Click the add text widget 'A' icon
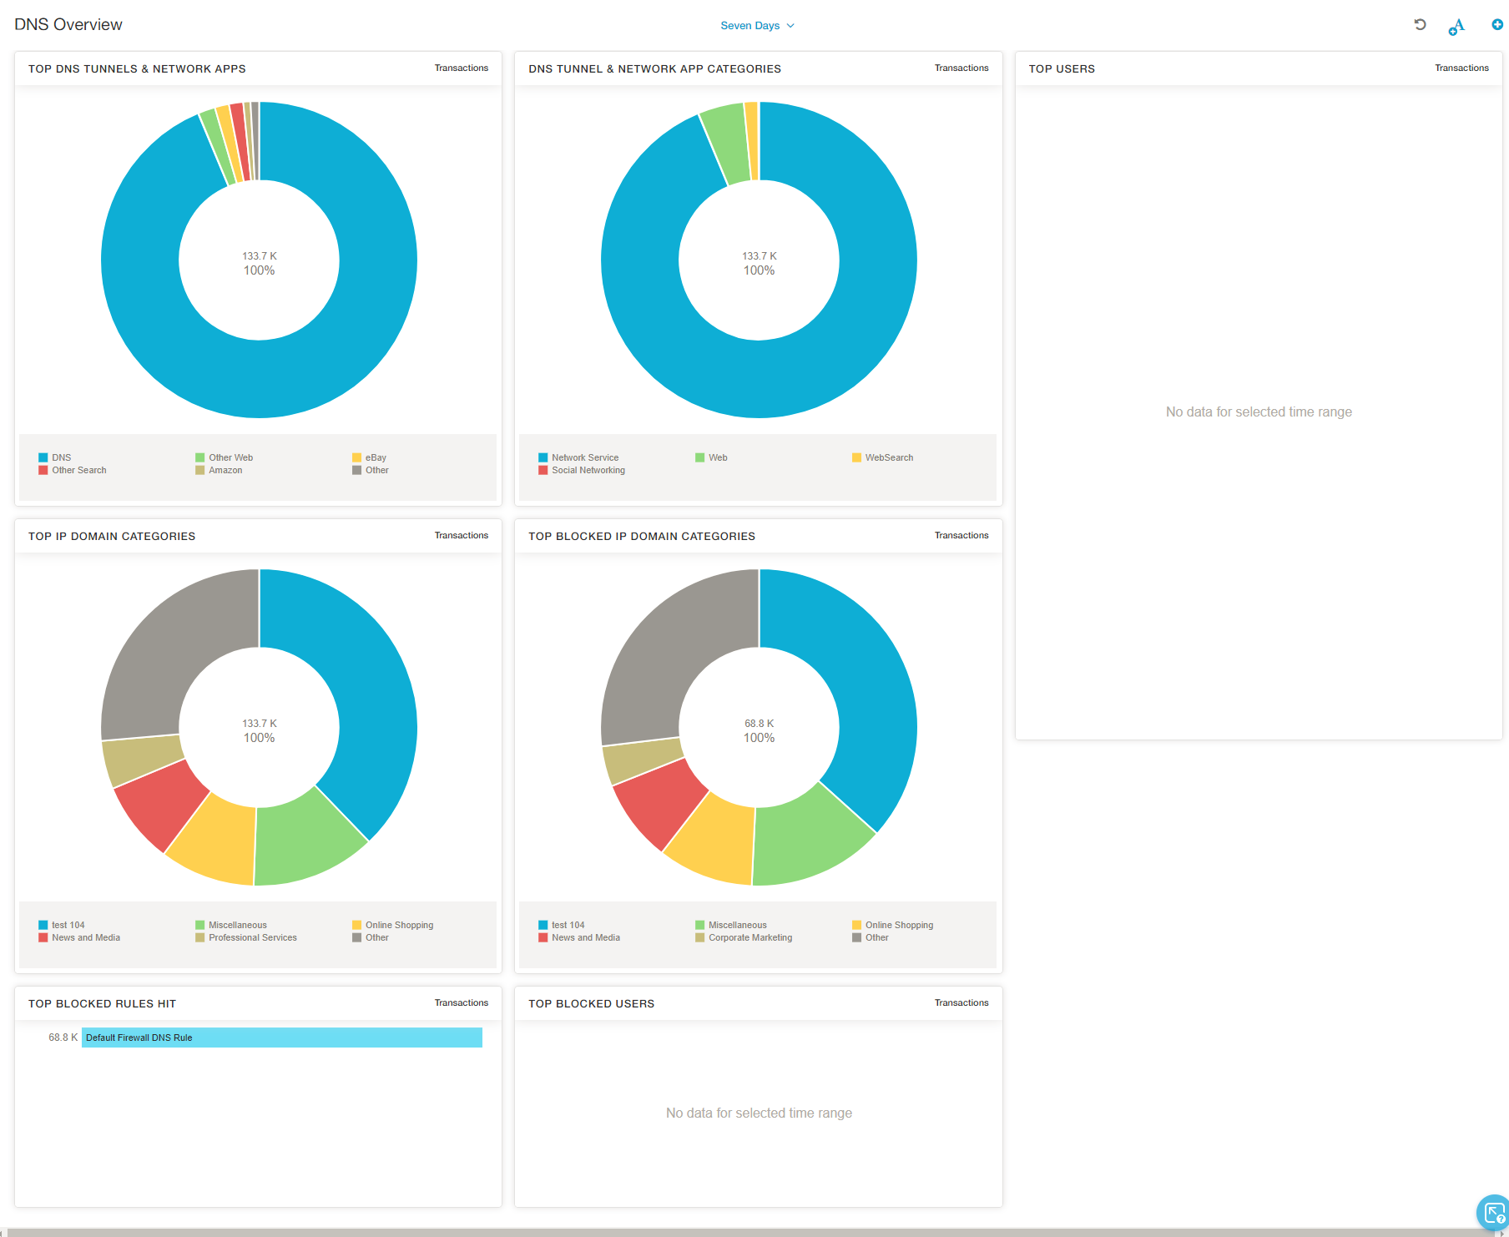The width and height of the screenshot is (1509, 1237). pyautogui.click(x=1456, y=27)
